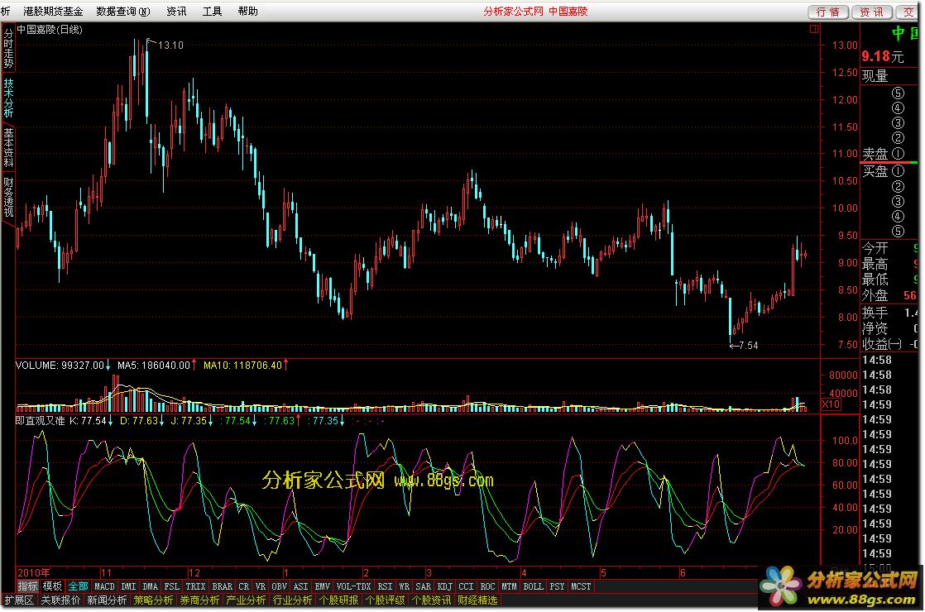The width and height of the screenshot is (925, 612).
Task: Switch indicator to MTM
Action: coord(509,586)
